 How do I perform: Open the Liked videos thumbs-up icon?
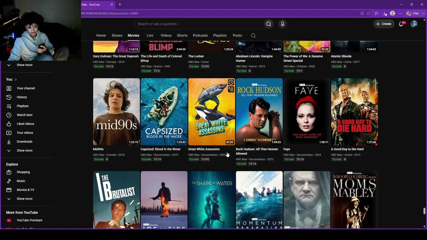(9, 124)
